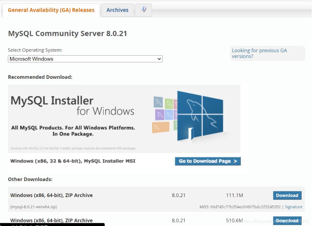The height and width of the screenshot is (226, 313).
Task: Open the Signature link for mysql-8.0.21-winx64.zip
Action: (293, 207)
